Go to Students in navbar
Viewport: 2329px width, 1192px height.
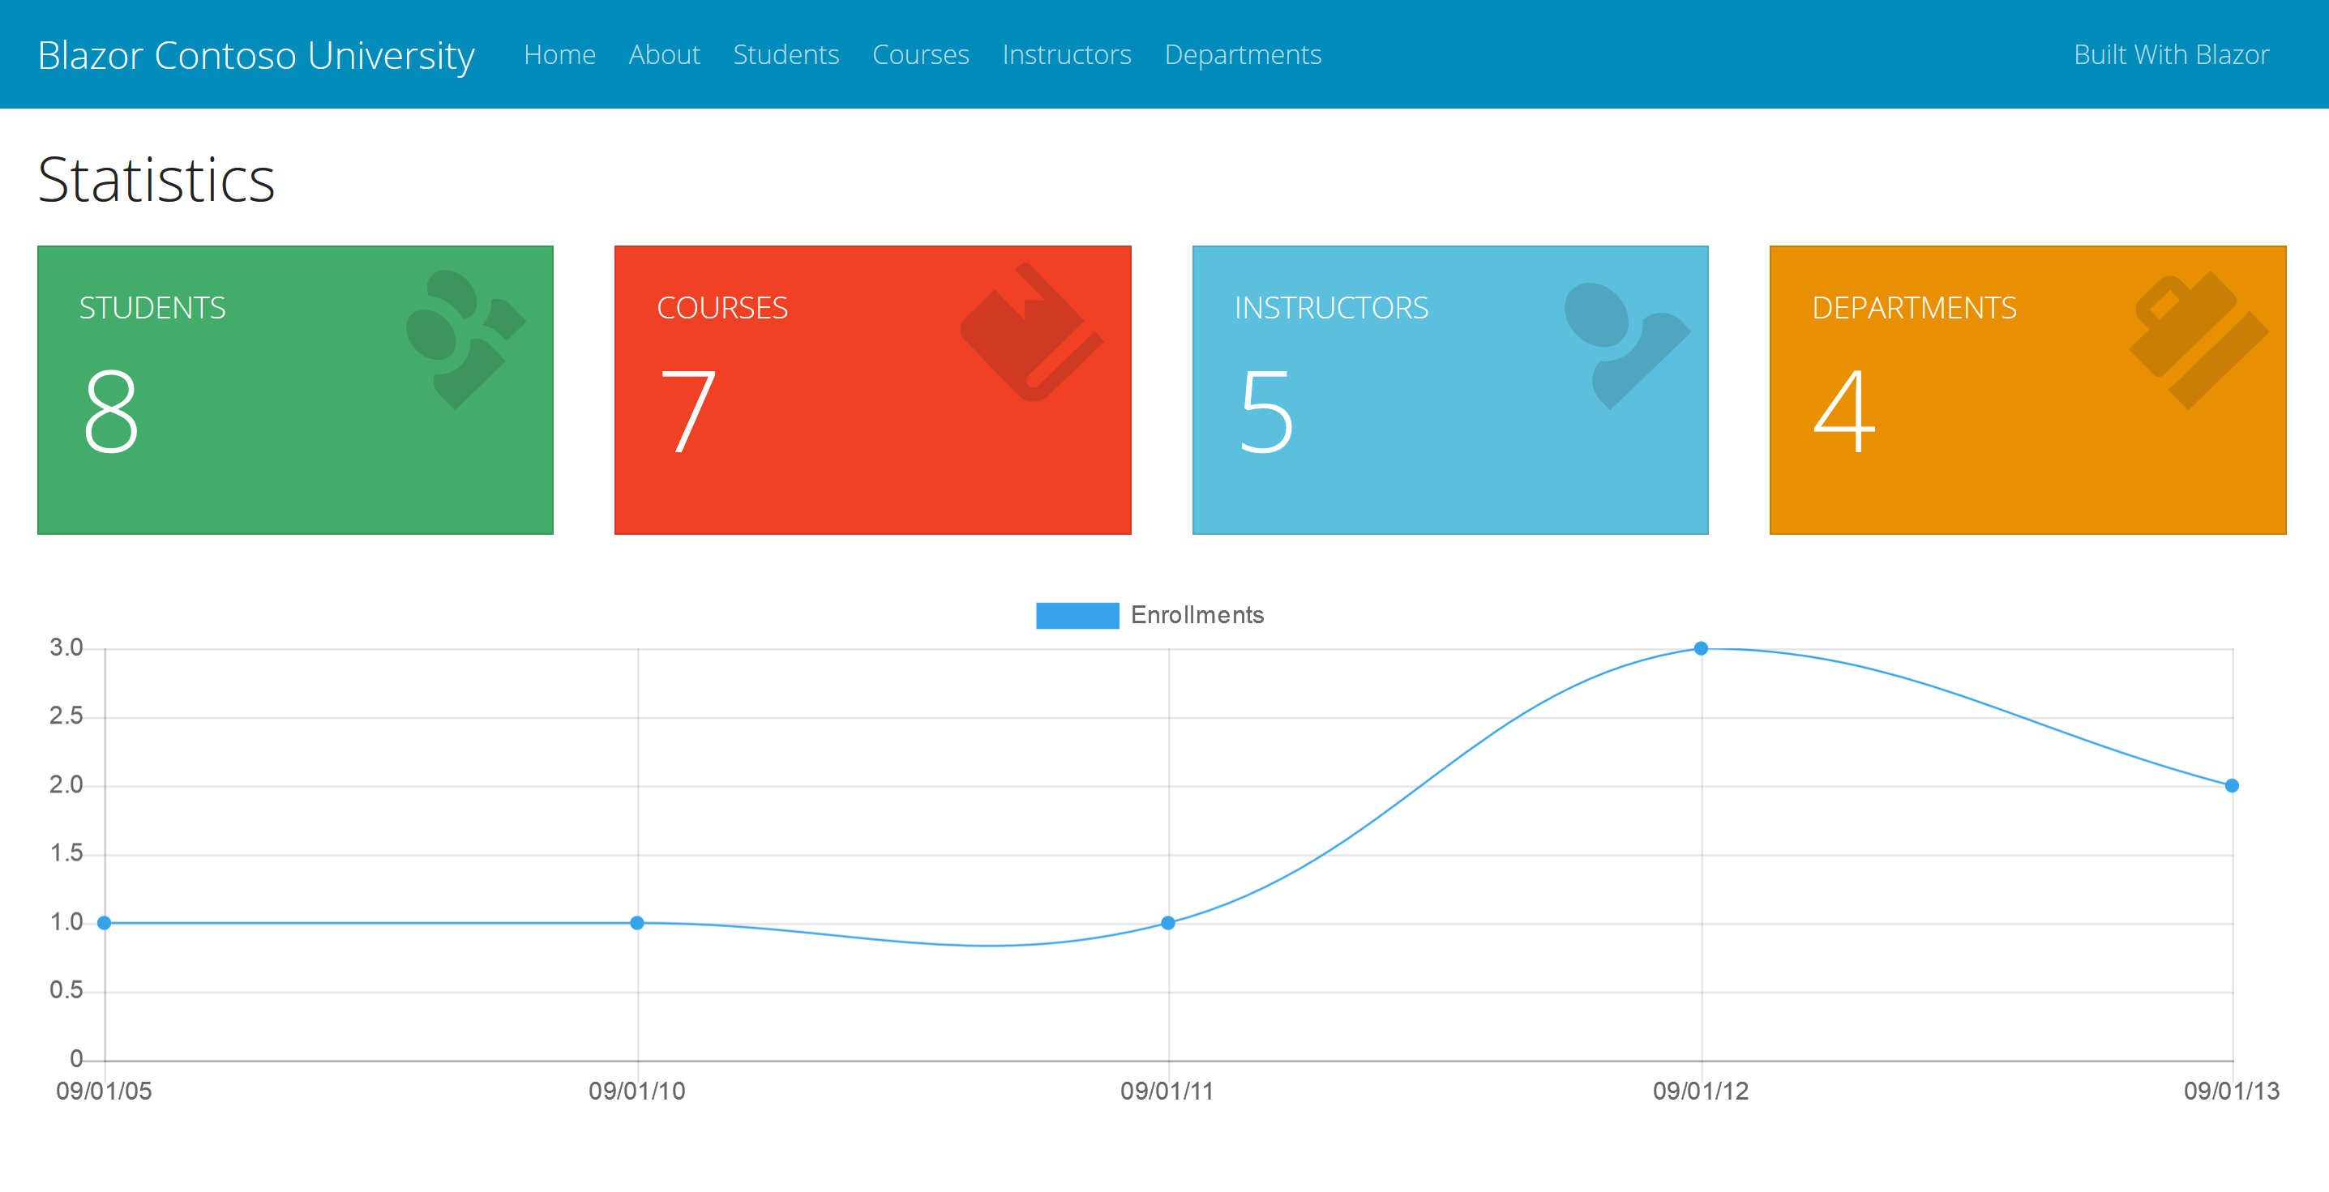(x=786, y=55)
